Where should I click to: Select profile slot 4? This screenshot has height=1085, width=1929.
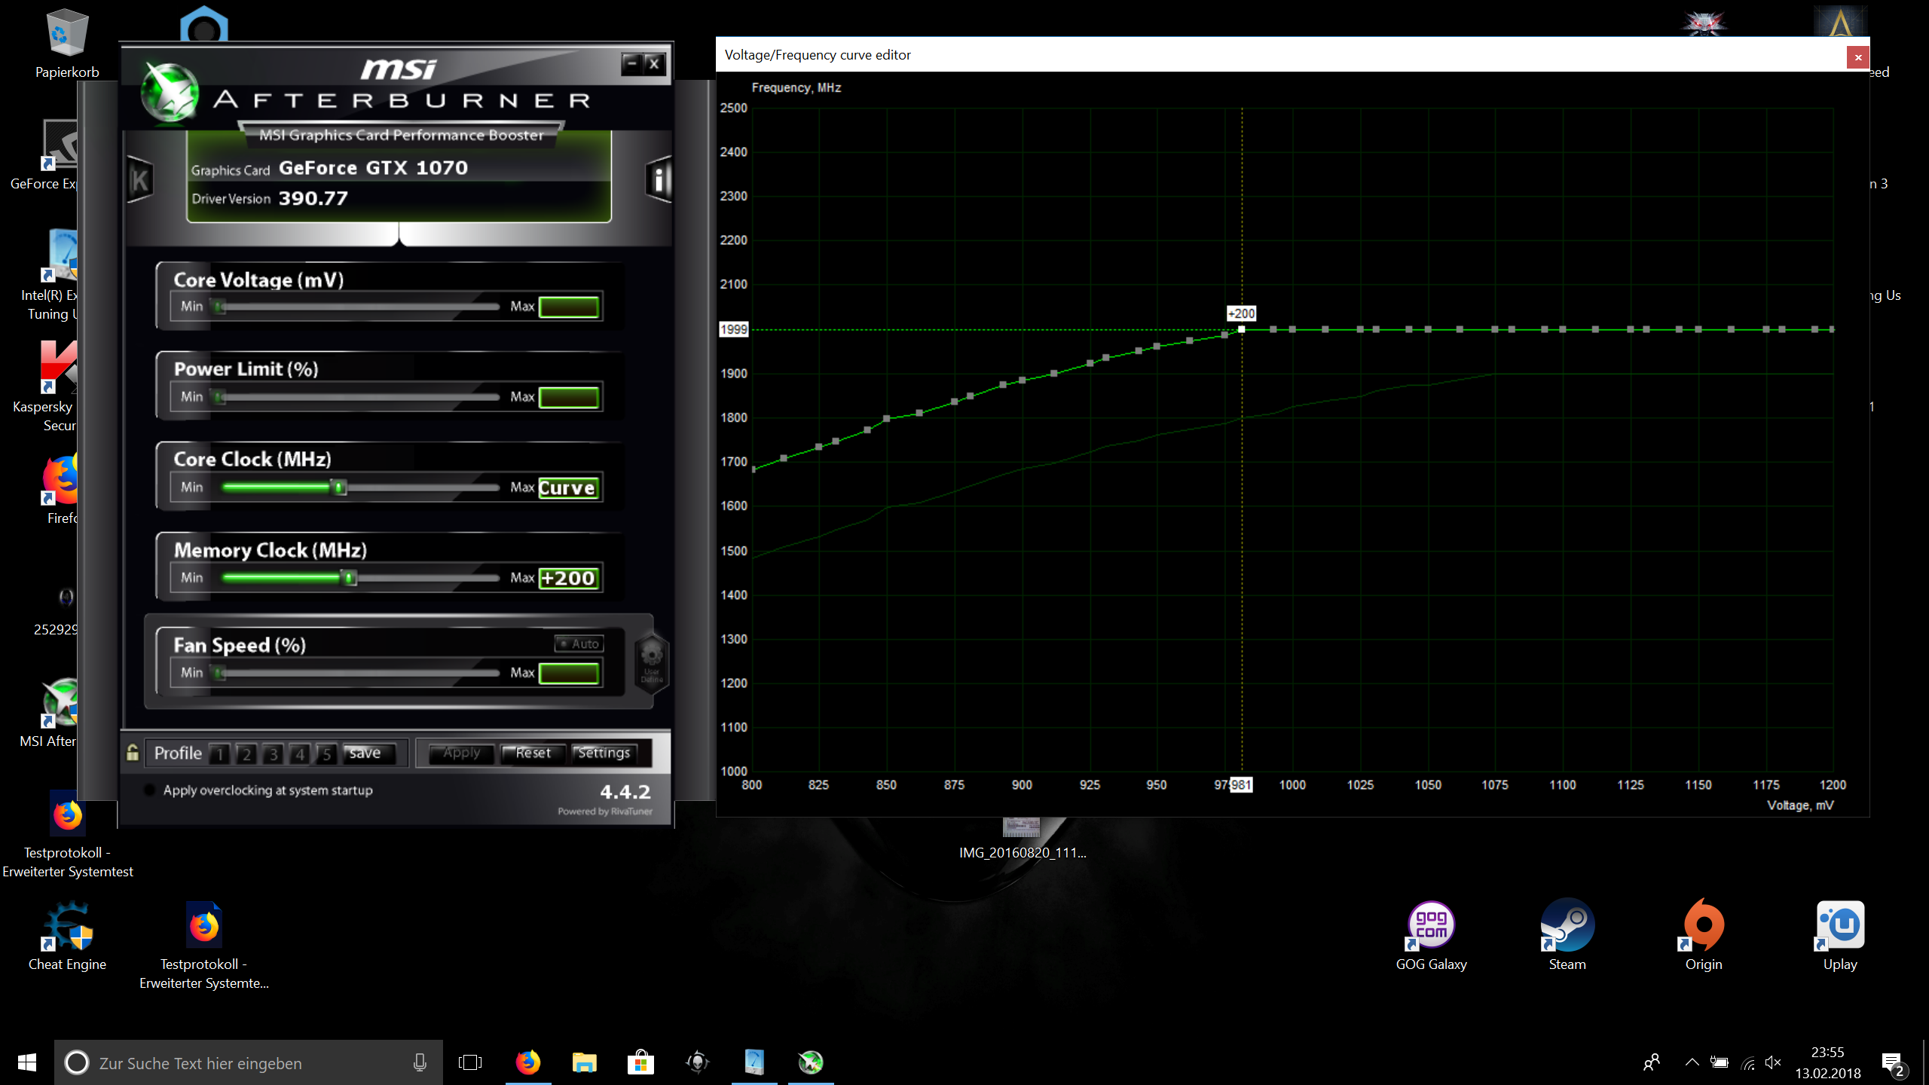click(300, 753)
